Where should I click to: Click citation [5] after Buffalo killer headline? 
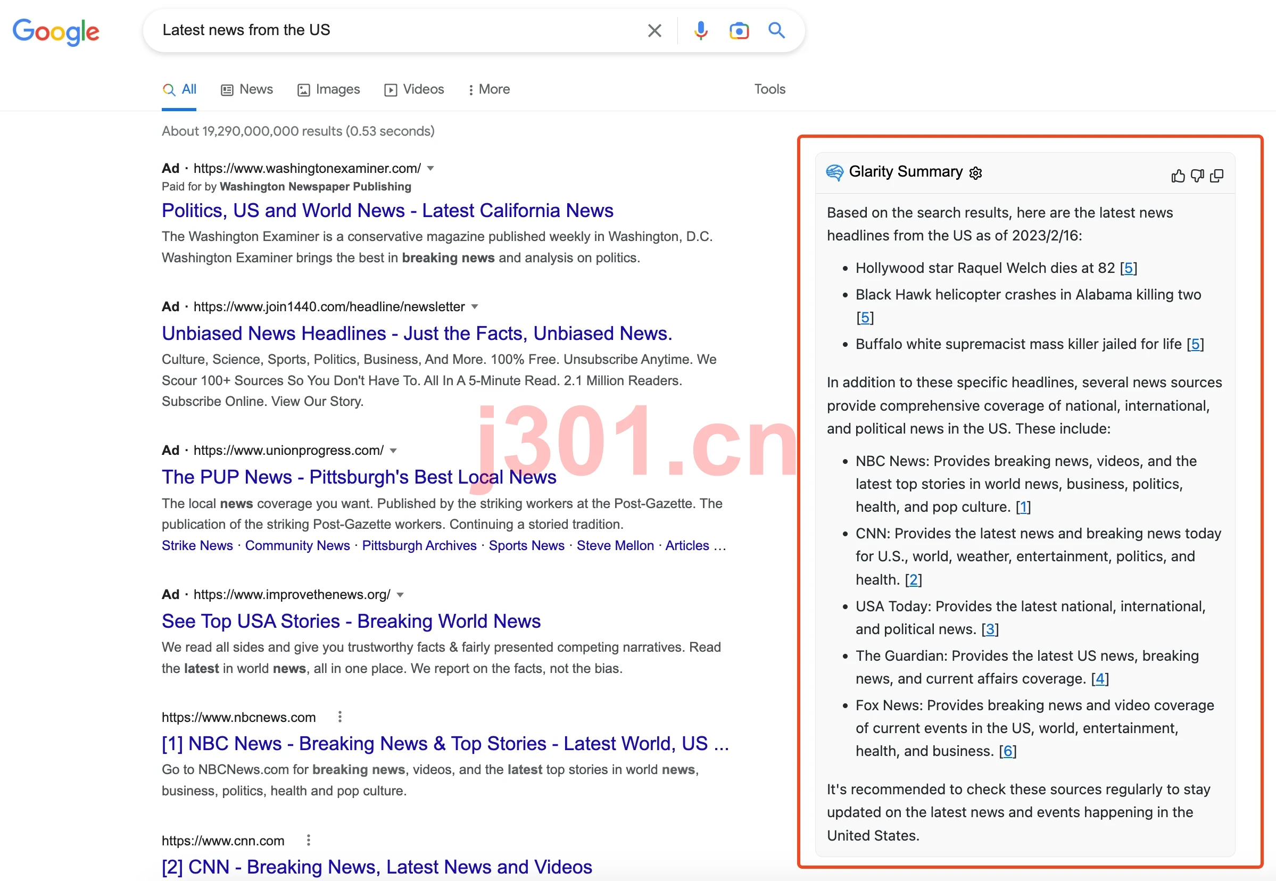(x=1195, y=344)
